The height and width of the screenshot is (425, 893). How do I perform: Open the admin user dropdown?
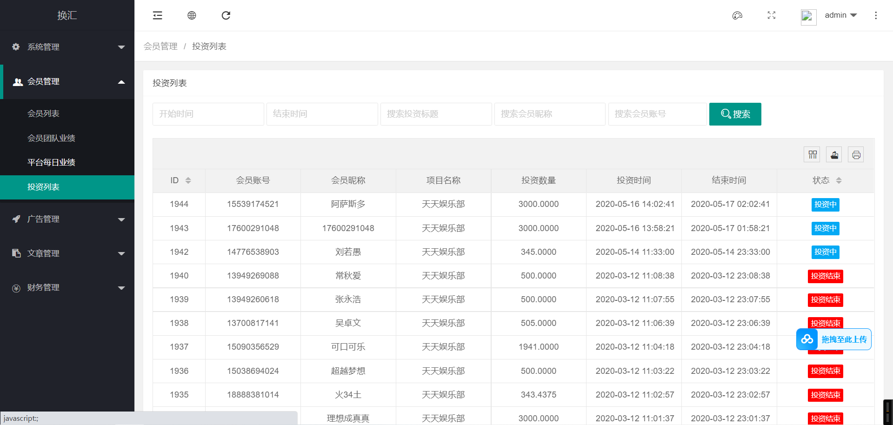(840, 15)
